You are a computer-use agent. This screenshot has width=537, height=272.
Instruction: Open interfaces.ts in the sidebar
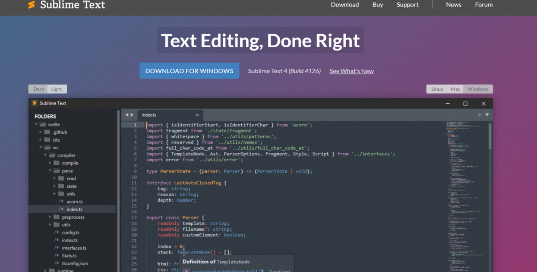74,248
